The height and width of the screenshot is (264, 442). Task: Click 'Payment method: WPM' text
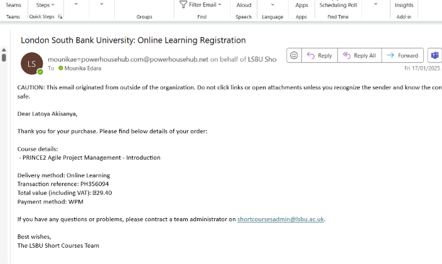tap(50, 202)
